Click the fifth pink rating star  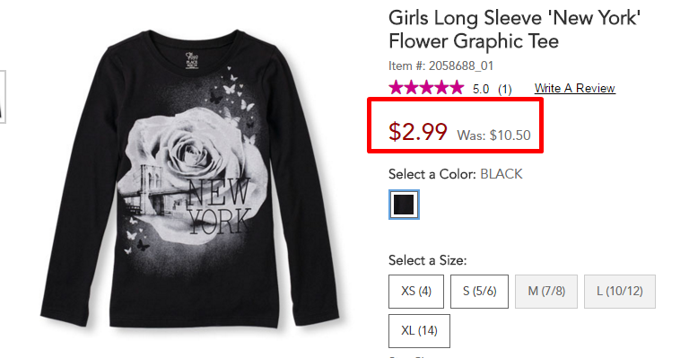point(457,87)
